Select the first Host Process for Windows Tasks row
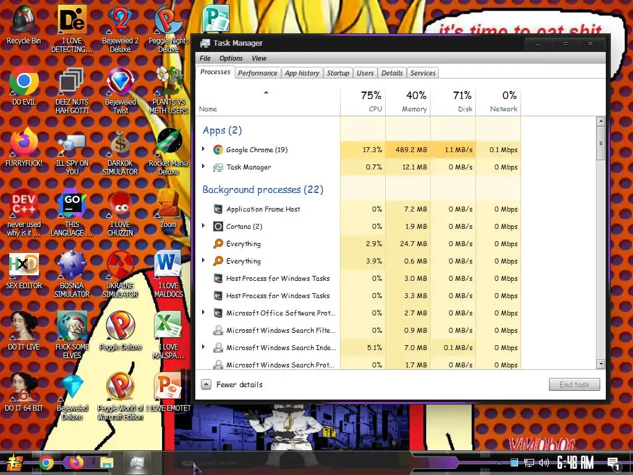 359,278
